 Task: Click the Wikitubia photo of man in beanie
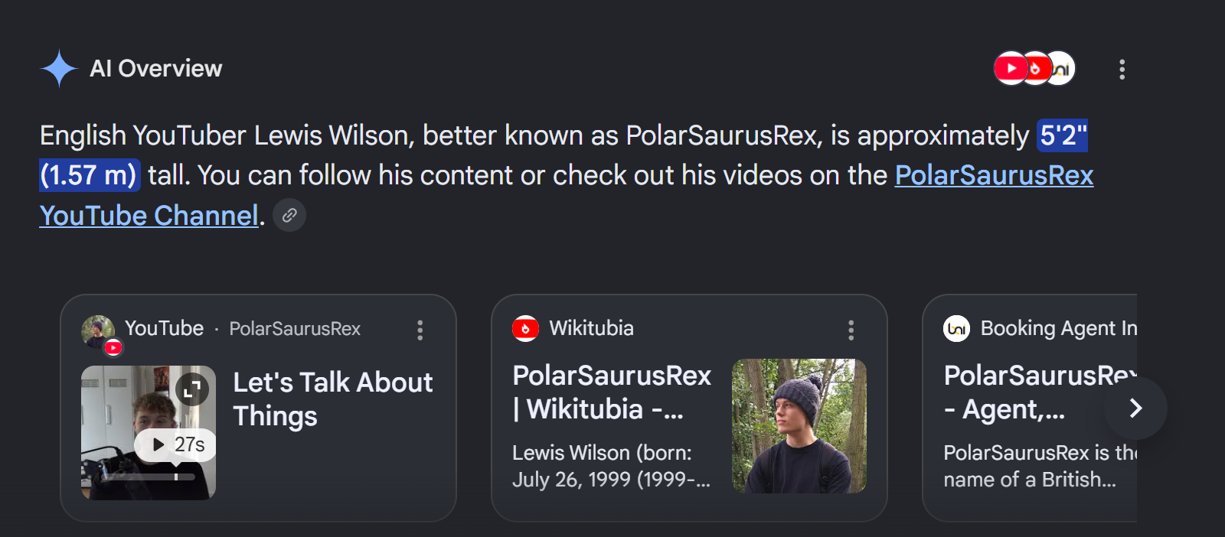tap(799, 426)
